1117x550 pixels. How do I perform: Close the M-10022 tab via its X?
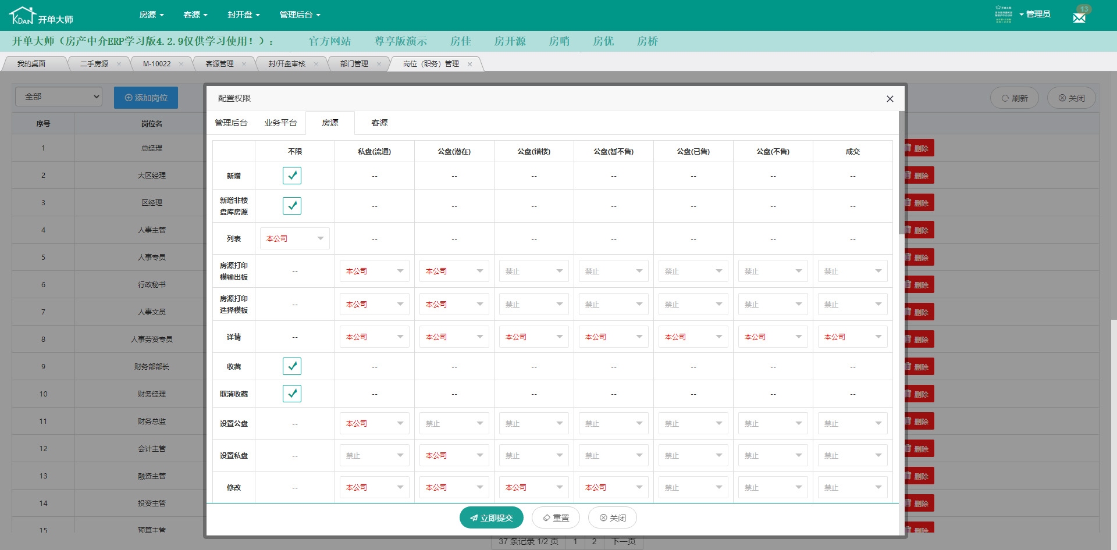(x=181, y=64)
